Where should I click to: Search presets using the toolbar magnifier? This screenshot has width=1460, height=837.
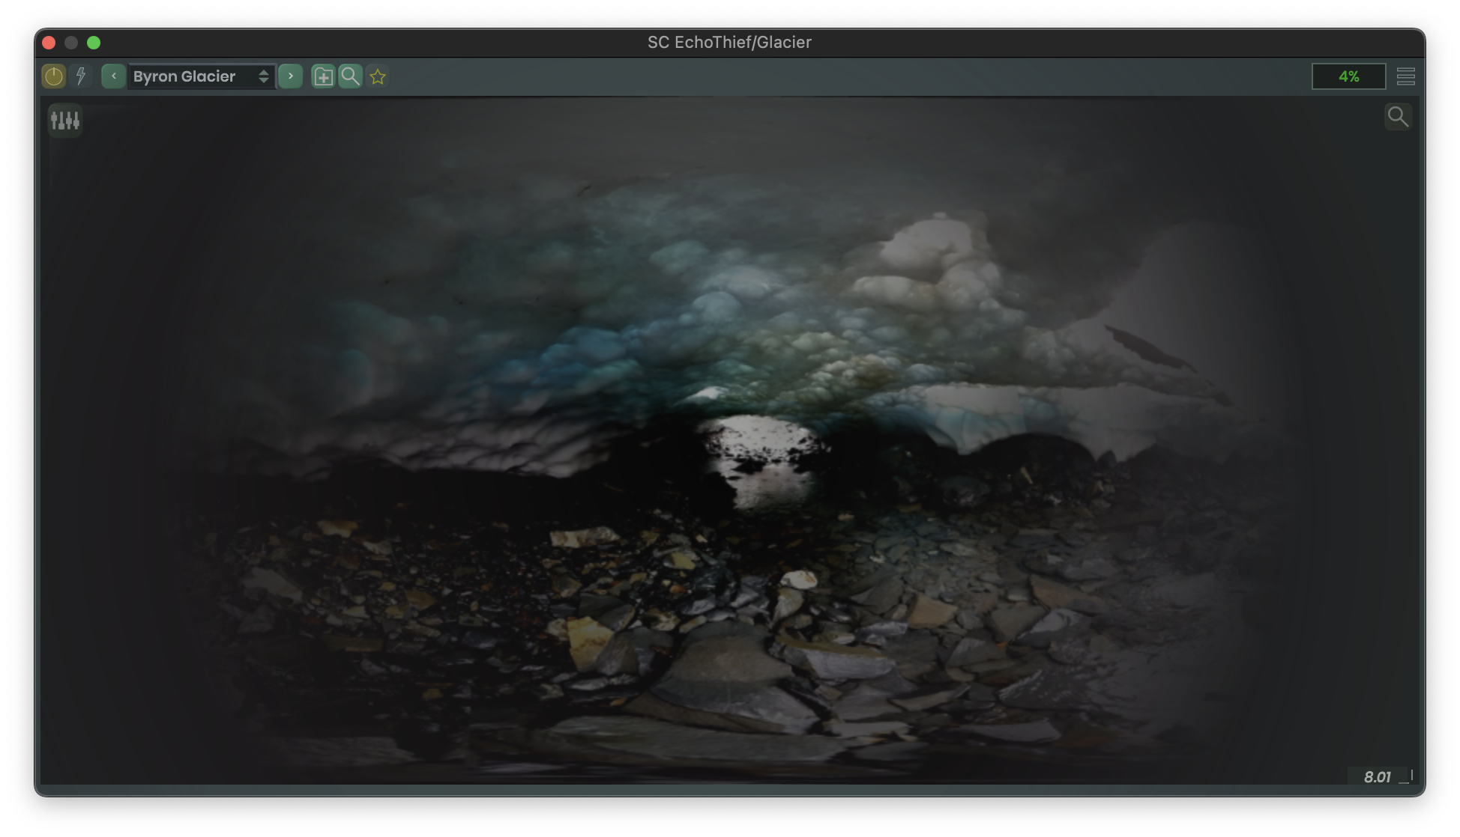(x=350, y=76)
